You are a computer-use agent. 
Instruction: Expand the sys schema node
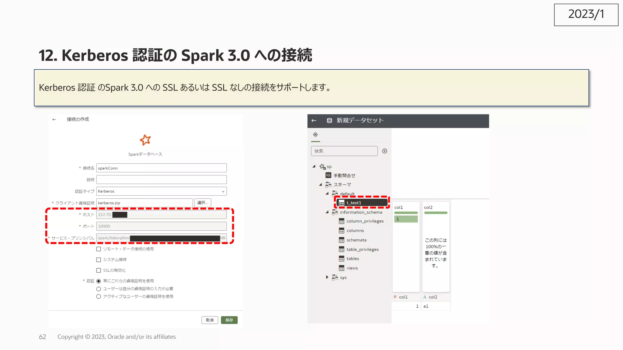pos(327,277)
